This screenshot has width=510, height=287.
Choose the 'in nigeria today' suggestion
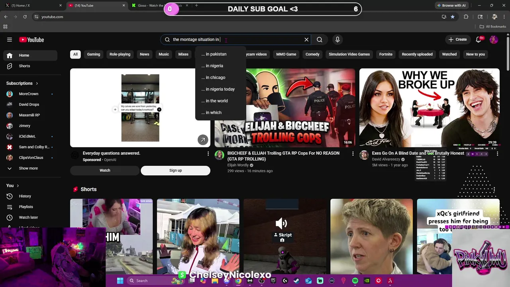(x=220, y=89)
